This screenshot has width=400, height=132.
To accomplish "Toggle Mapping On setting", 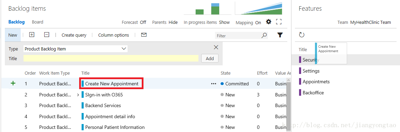I will (248, 23).
